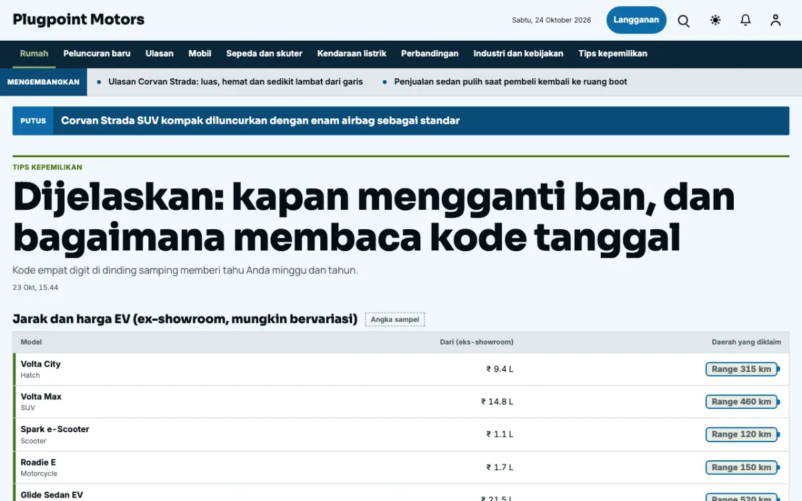Open Sepeda dan skuter section

point(264,53)
